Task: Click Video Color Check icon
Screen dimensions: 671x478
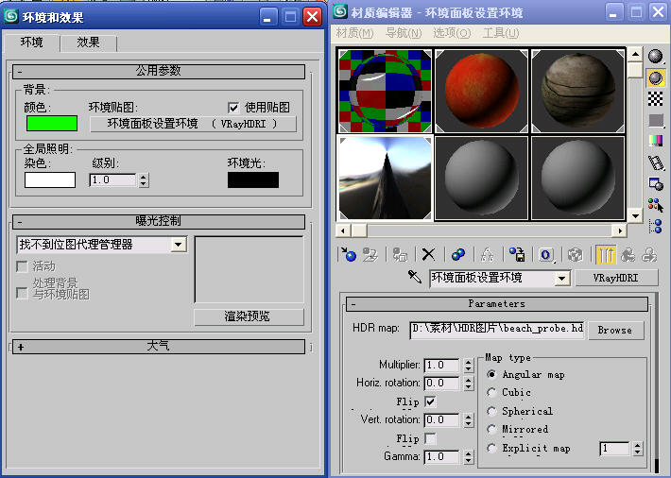Action: pos(656,141)
